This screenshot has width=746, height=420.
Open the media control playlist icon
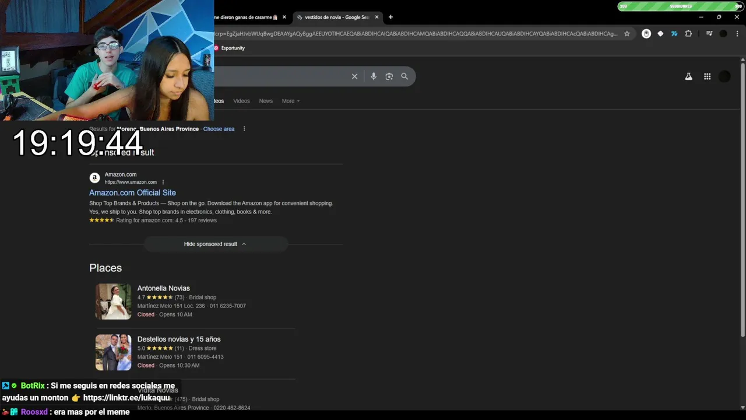tap(709, 34)
